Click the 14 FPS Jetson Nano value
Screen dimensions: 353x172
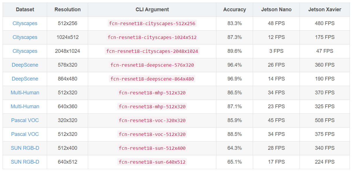[276, 79]
